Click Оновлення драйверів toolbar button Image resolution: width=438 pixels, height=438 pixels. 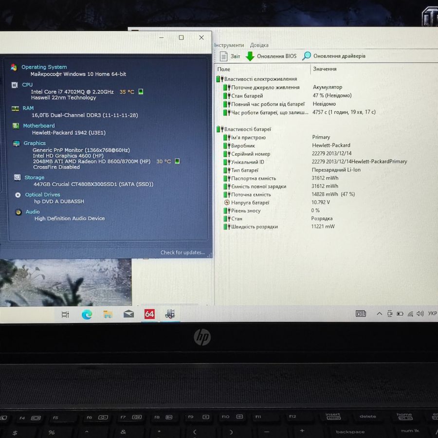point(334,56)
